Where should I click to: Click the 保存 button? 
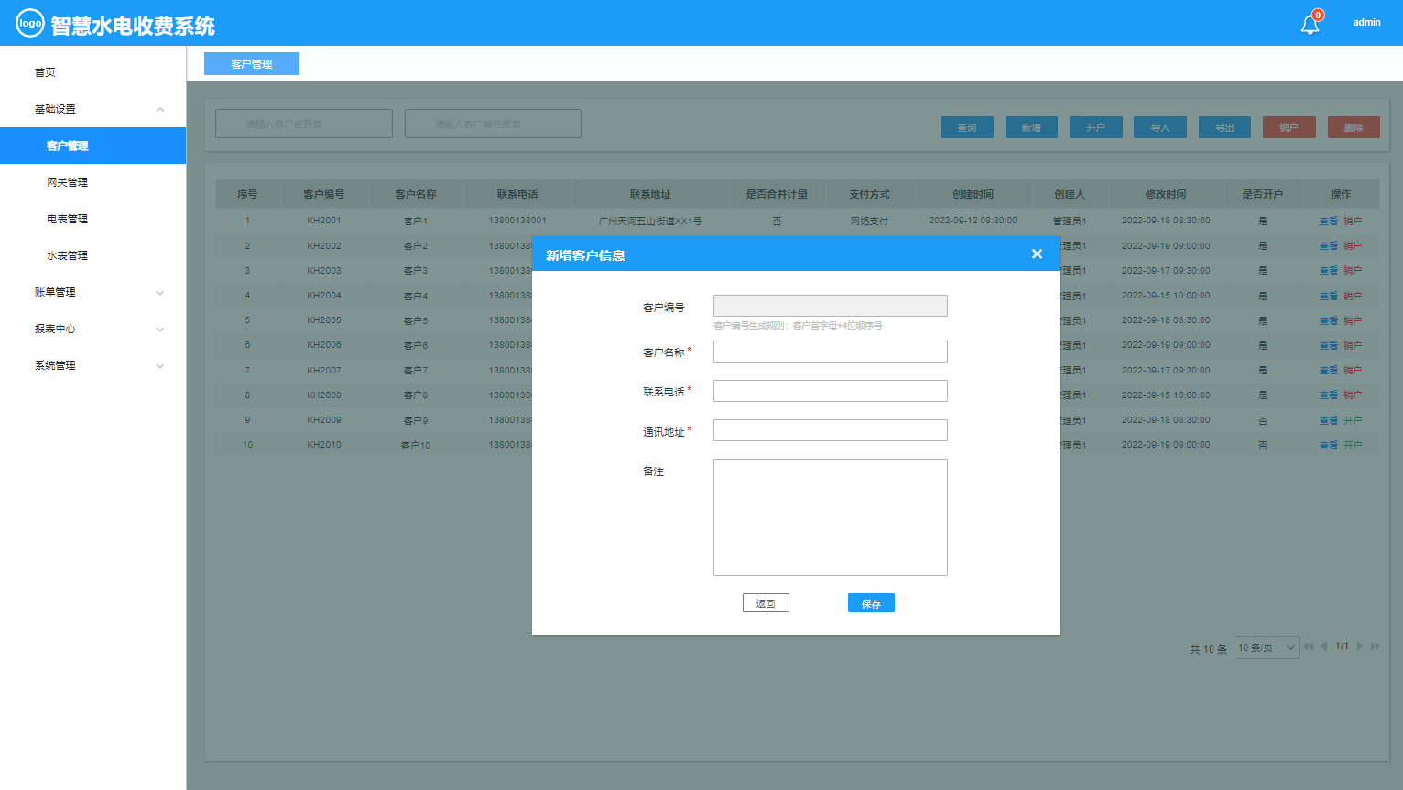point(871,603)
